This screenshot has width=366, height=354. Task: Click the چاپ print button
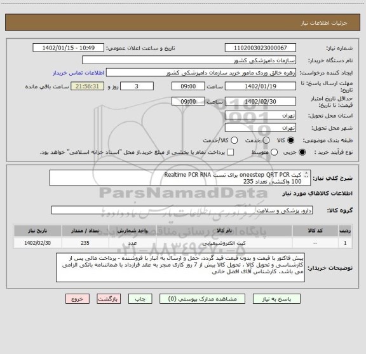140,299
